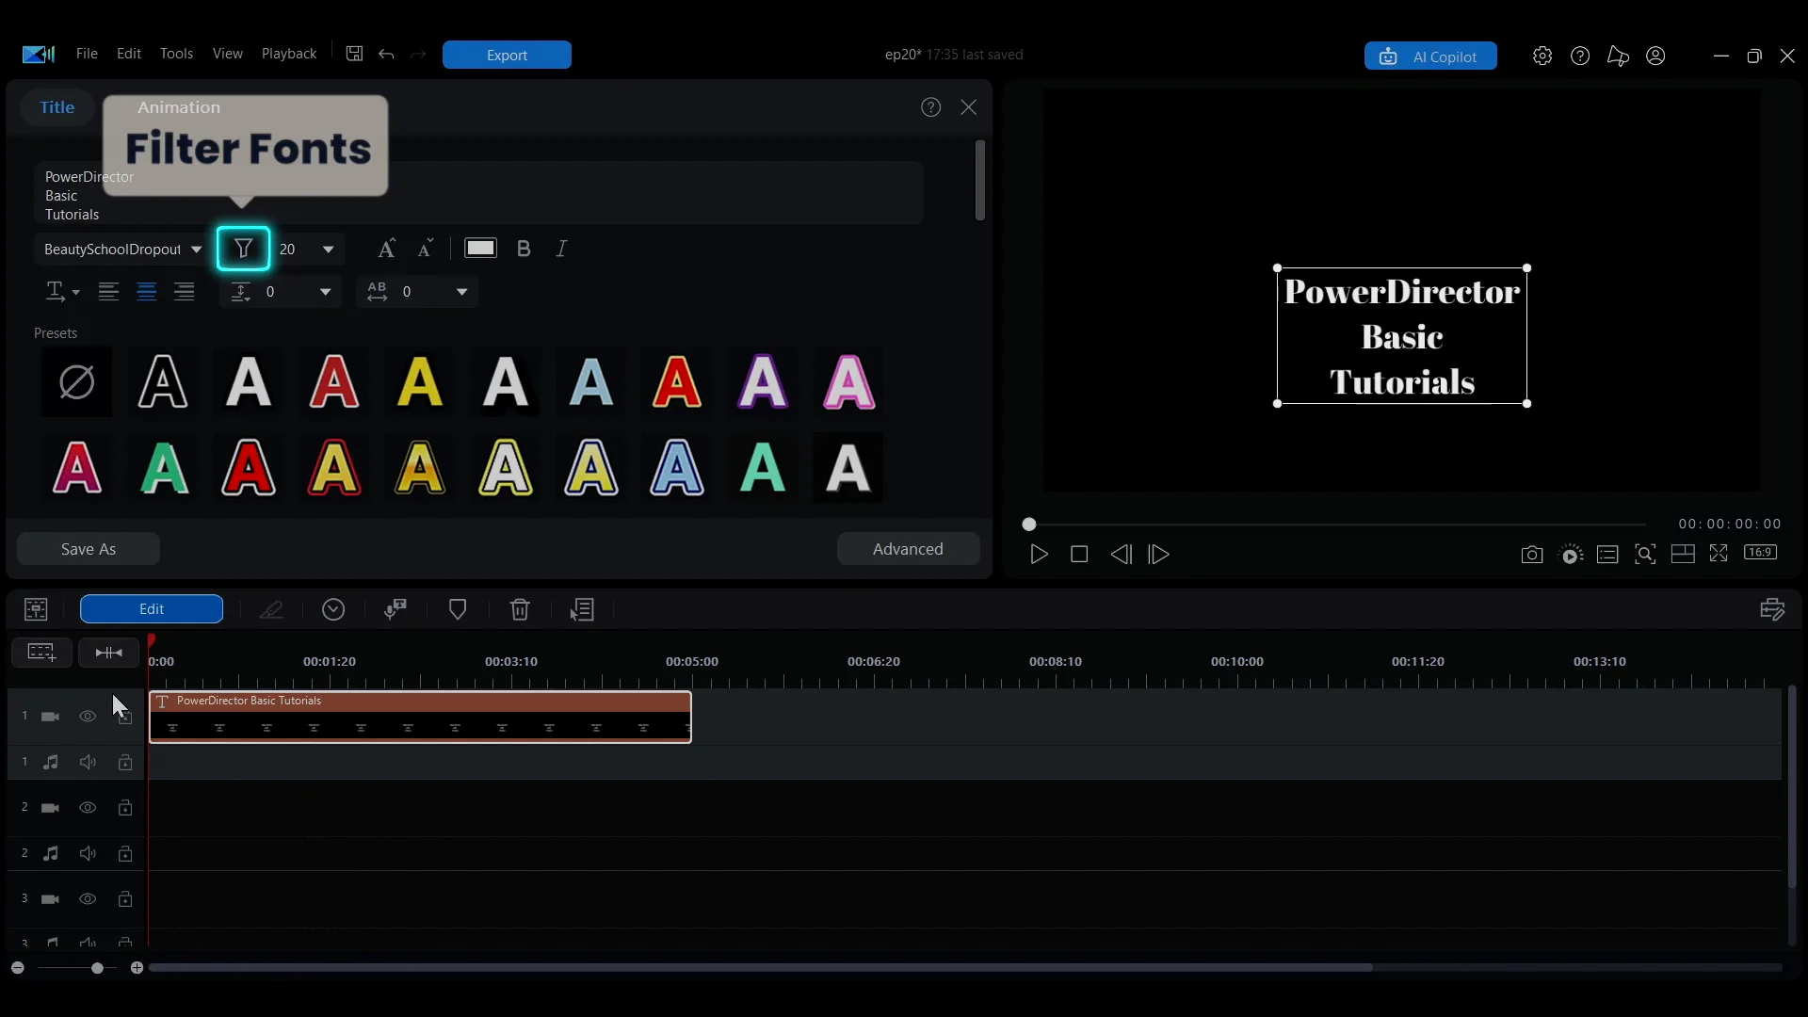The image size is (1808, 1017).
Task: Open text direction dropdown
Action: 62,292
